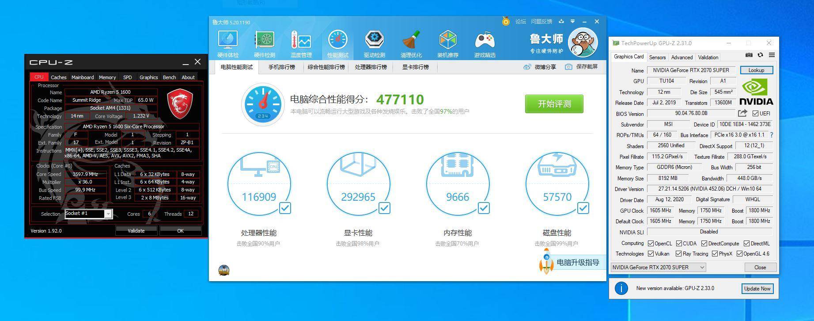Click the speedometer gauge icon beside the score
The image size is (814, 321).
click(263, 104)
